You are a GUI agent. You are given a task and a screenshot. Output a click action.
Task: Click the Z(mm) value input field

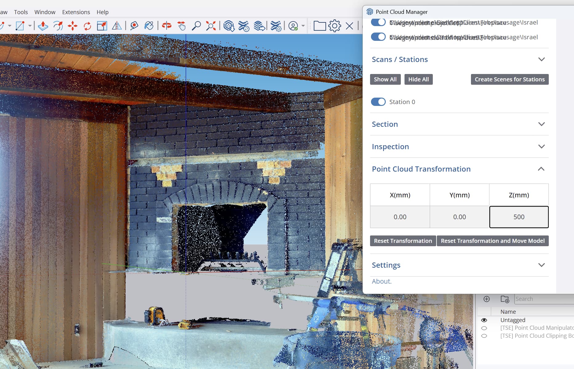(x=519, y=217)
